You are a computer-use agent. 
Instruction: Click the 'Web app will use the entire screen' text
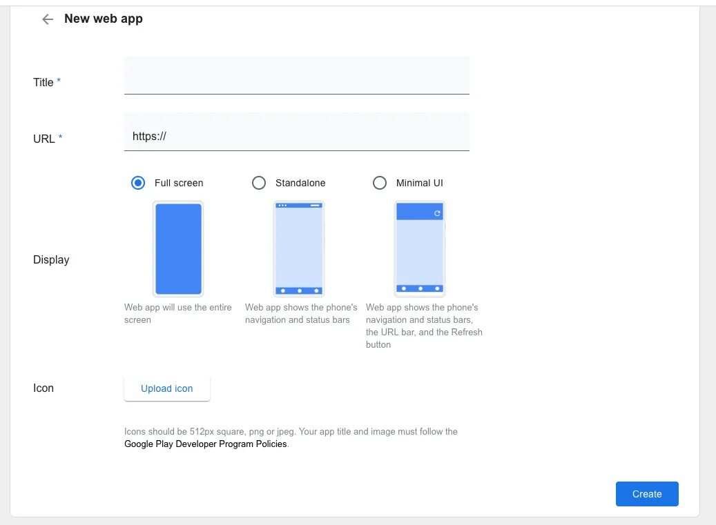pos(178,313)
